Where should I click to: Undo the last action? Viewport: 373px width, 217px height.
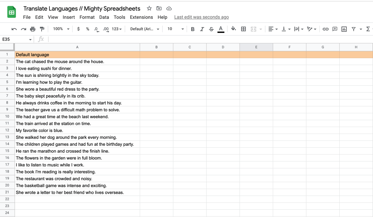click(14, 29)
